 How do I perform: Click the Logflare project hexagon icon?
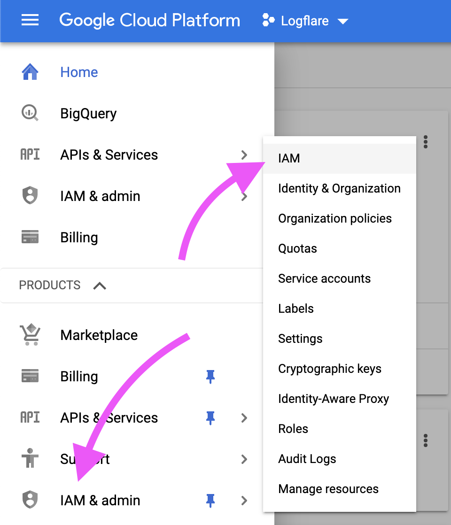pos(268,20)
